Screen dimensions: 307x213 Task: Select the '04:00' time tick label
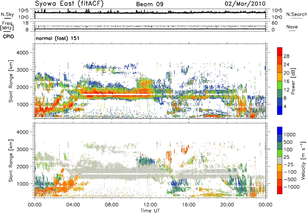click(73, 205)
